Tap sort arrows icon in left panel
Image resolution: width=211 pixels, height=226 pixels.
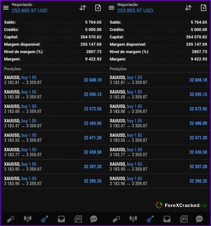pyautogui.click(x=83, y=8)
